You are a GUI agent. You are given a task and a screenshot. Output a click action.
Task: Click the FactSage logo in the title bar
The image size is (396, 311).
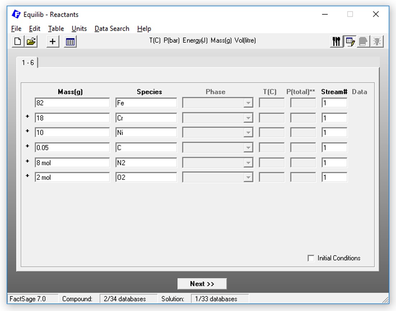[16, 14]
